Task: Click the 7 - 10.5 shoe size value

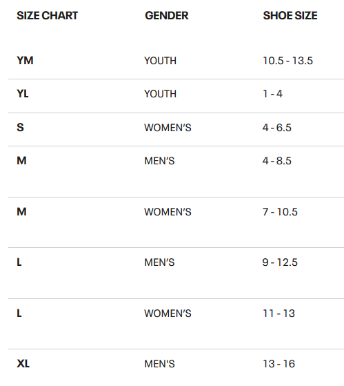Action: (280, 212)
